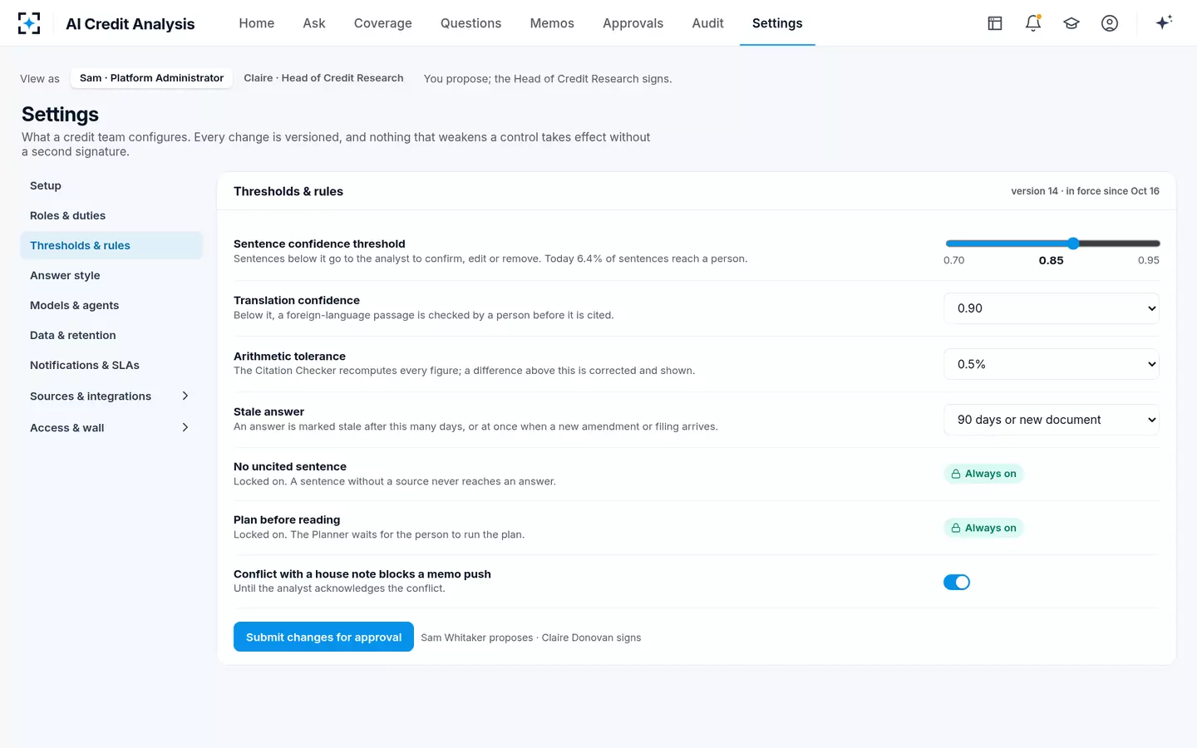1197x748 pixels.
Task: Open Data & retention settings
Action: click(x=111, y=335)
